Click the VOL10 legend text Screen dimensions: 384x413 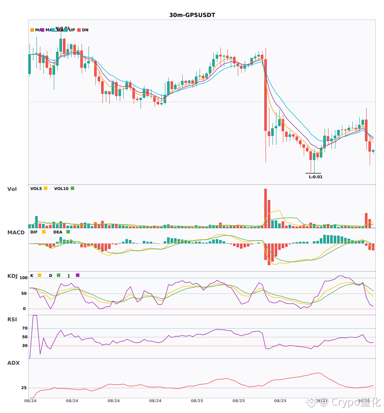(61, 189)
